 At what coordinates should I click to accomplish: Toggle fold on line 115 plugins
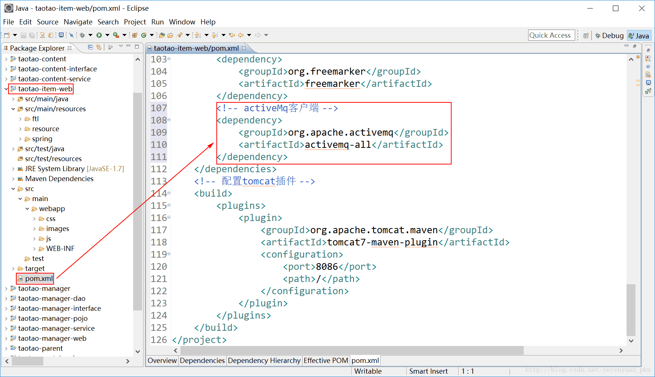pos(169,205)
